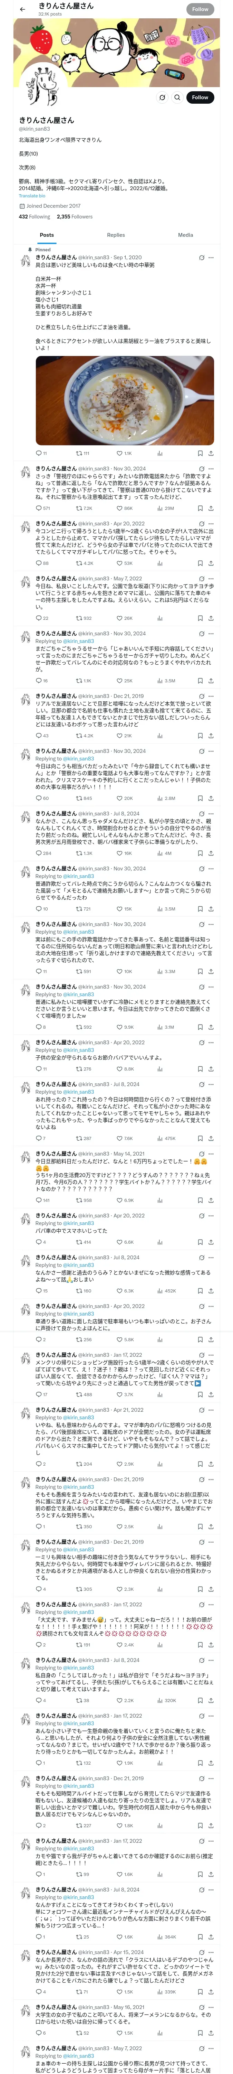
Task: Click the Grok icon beside profile search
Action: coord(162,97)
